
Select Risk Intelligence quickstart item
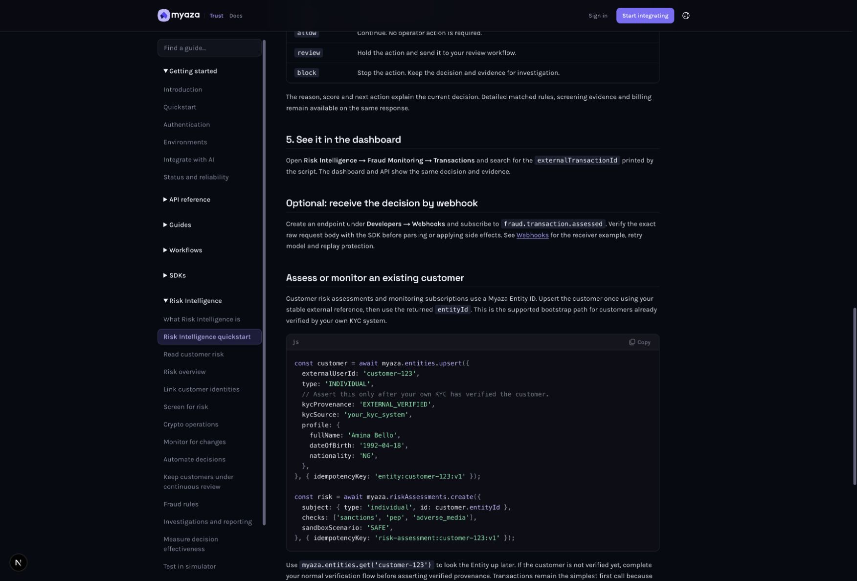tap(209, 337)
